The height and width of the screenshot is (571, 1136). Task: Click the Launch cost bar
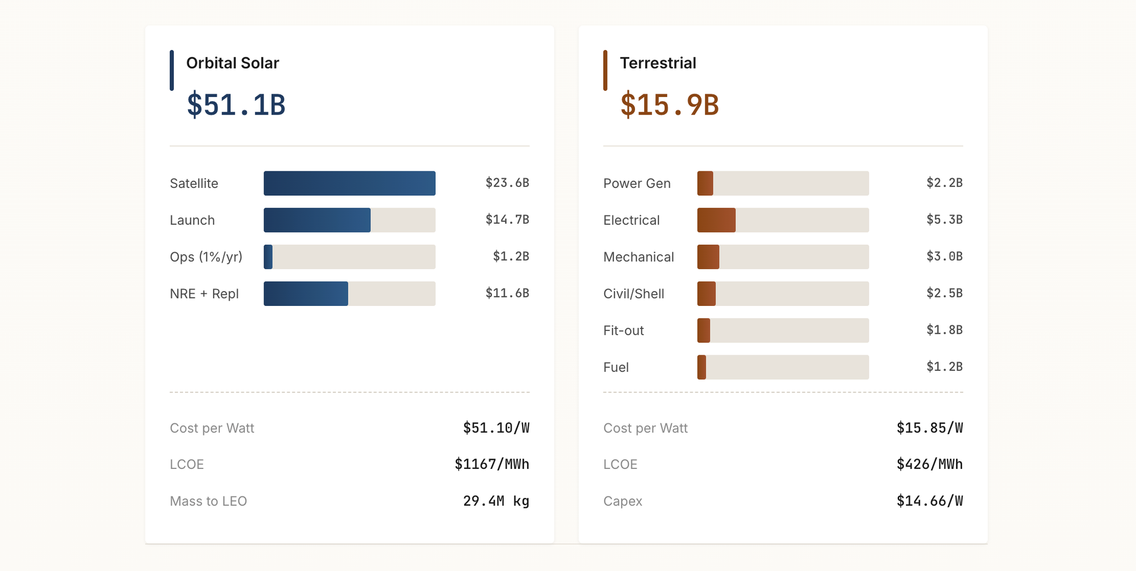point(349,220)
